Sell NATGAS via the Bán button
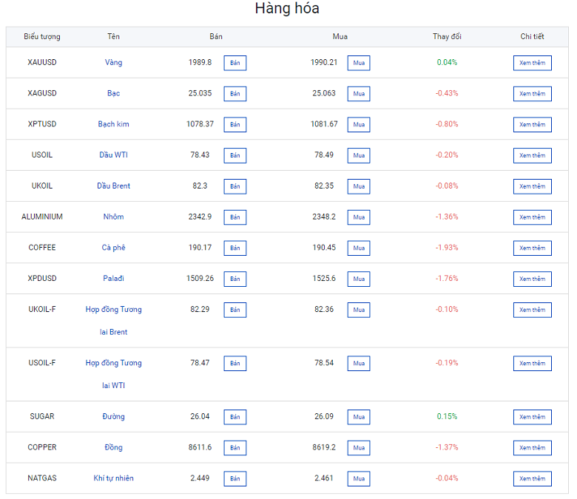This screenshot has height=499, width=577. click(234, 479)
